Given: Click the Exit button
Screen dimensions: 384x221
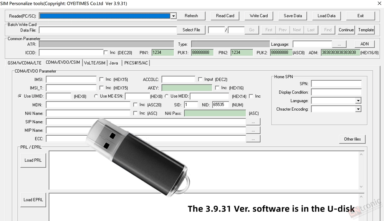Looking at the screenshot, I should (x=361, y=16).
